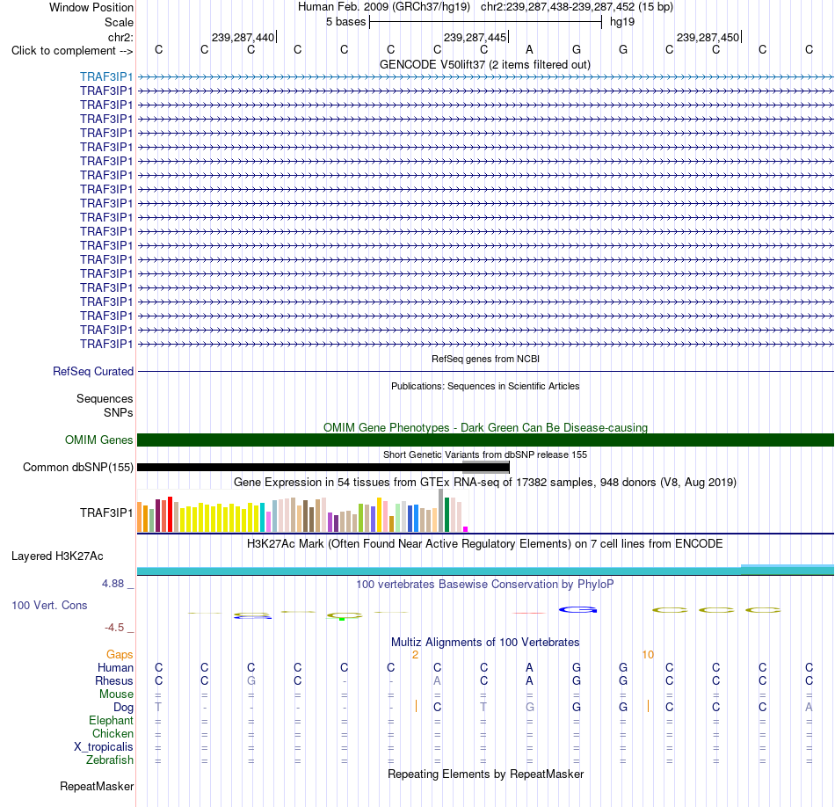Click the 'Layered H3K27Ac' track label
The height and width of the screenshot is (807, 835).
pos(57,556)
